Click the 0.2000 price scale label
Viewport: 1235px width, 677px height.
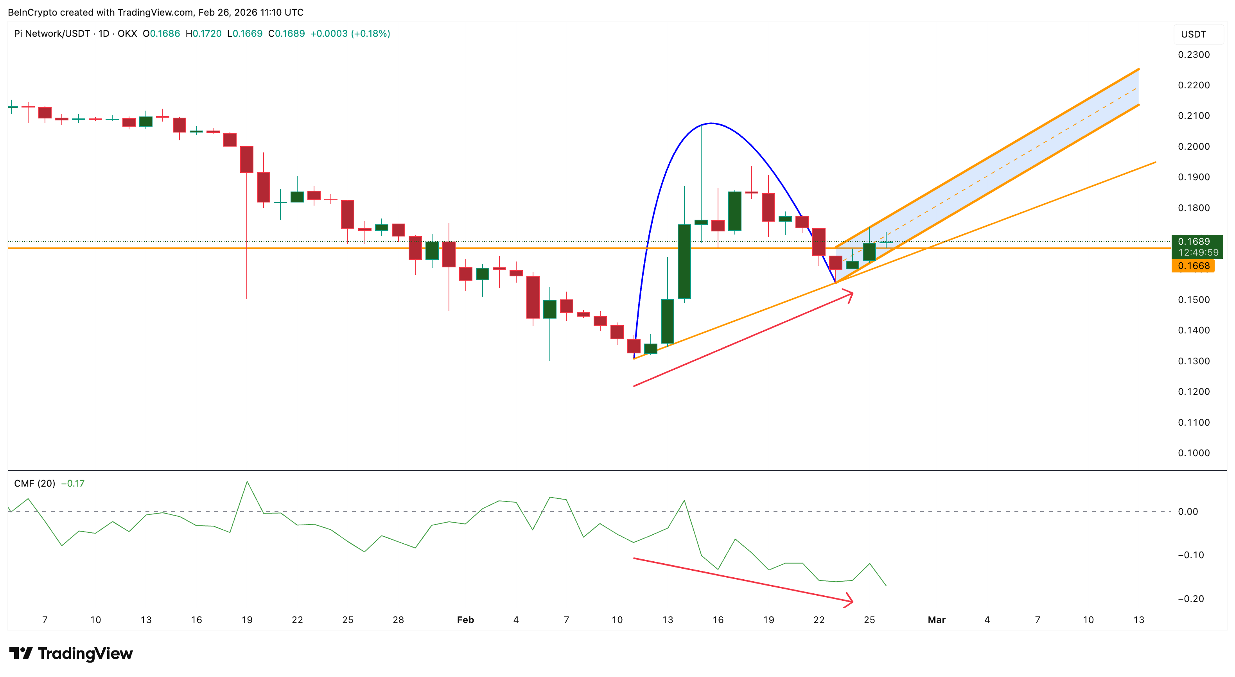coord(1193,147)
